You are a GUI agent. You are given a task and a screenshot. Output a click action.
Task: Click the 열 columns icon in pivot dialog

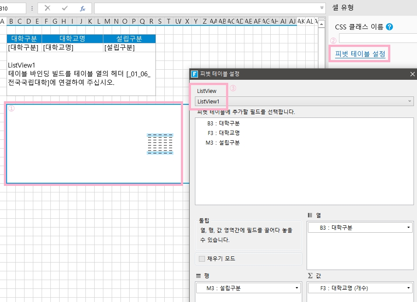coord(310,215)
